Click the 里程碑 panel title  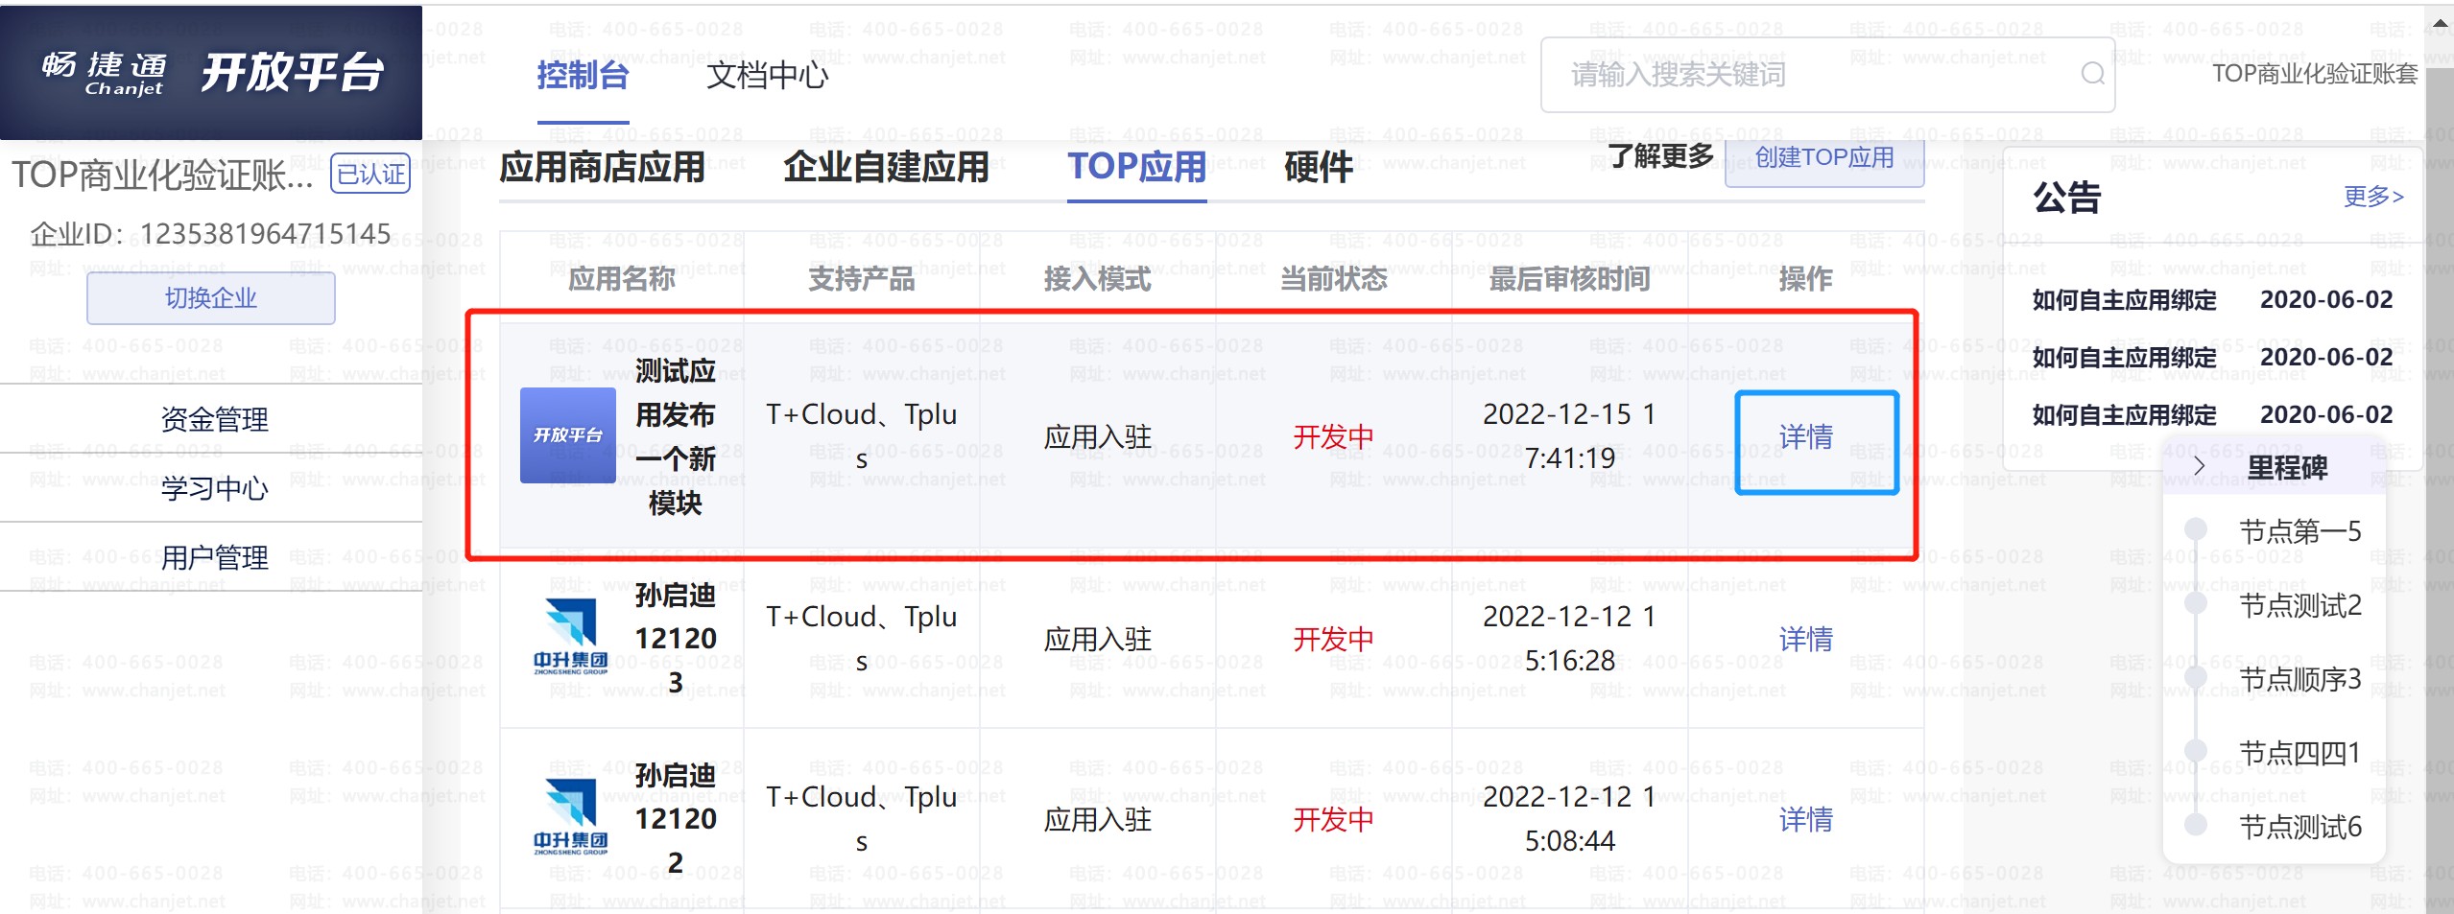click(x=2287, y=468)
